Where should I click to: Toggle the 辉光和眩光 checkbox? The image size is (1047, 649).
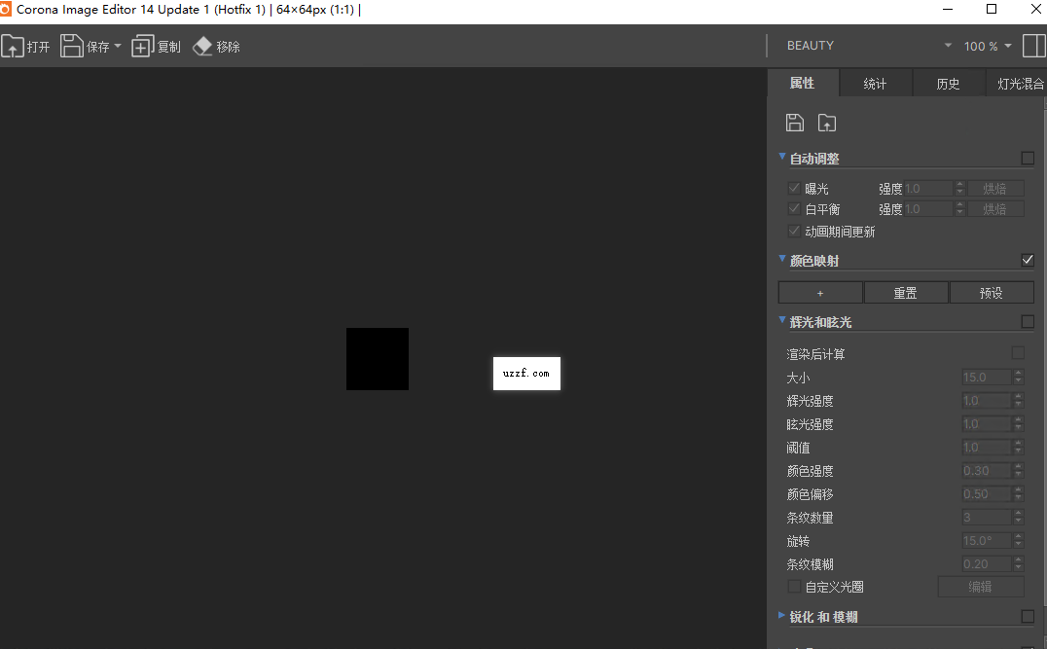pos(1028,321)
